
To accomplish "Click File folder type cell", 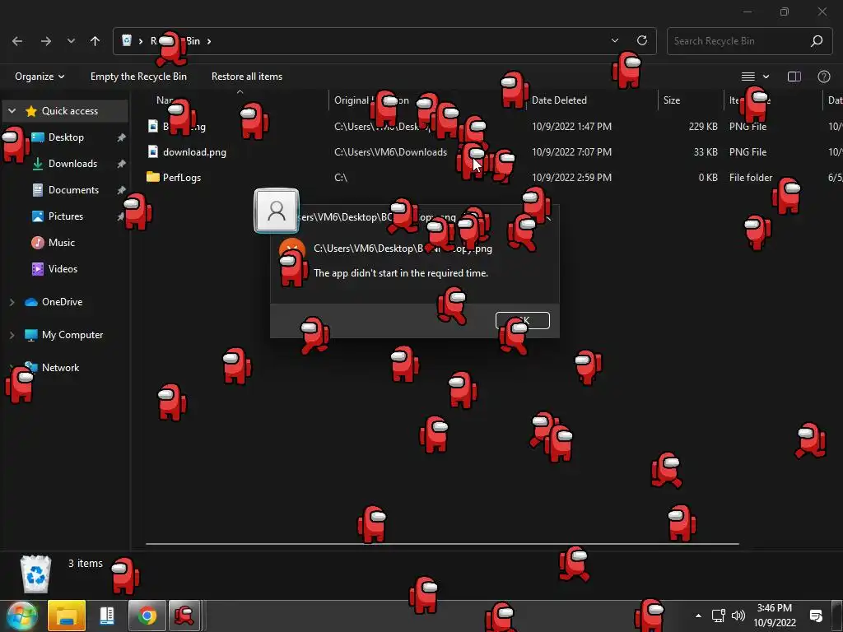I will [751, 178].
